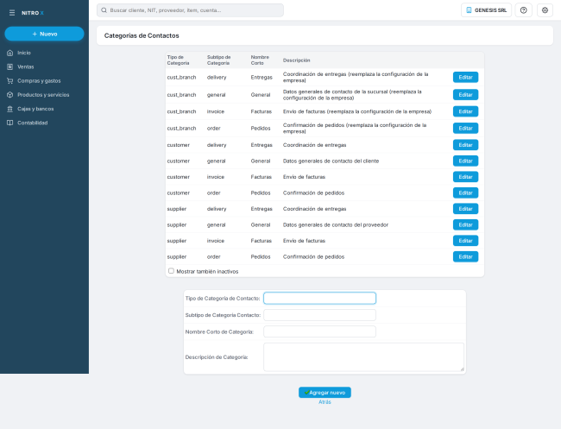Edit supplier order row

pos(465,257)
